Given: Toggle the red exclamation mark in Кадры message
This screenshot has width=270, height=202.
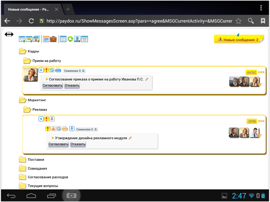Looking at the screenshot, I should 47,70.
